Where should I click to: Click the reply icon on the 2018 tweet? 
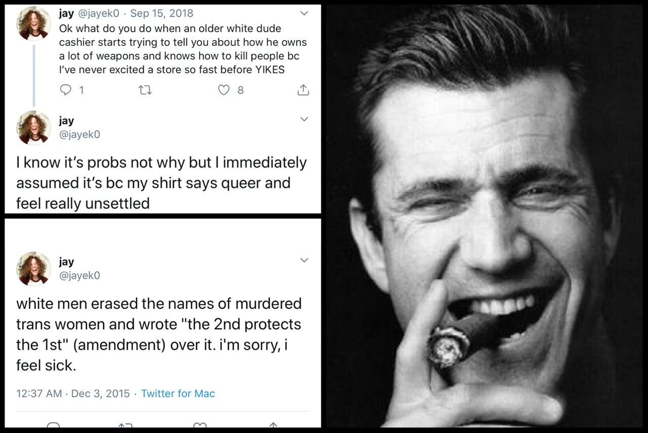(67, 90)
